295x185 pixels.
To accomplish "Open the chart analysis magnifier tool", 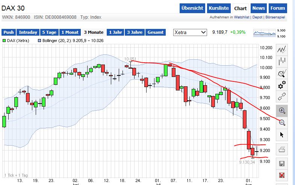I will (282, 73).
